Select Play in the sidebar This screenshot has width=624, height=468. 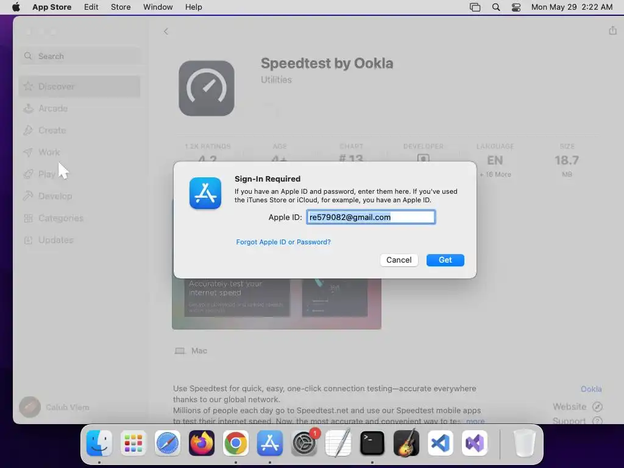tap(80, 174)
